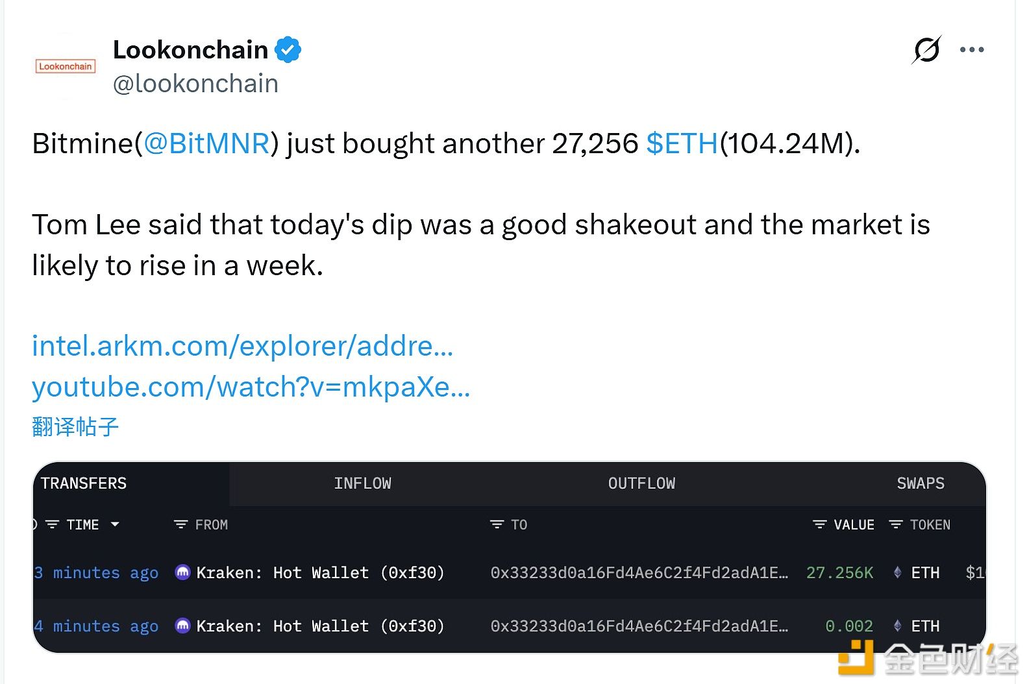The height and width of the screenshot is (684, 1027).
Task: Click the Grok slashed-circle icon
Action: tap(926, 49)
